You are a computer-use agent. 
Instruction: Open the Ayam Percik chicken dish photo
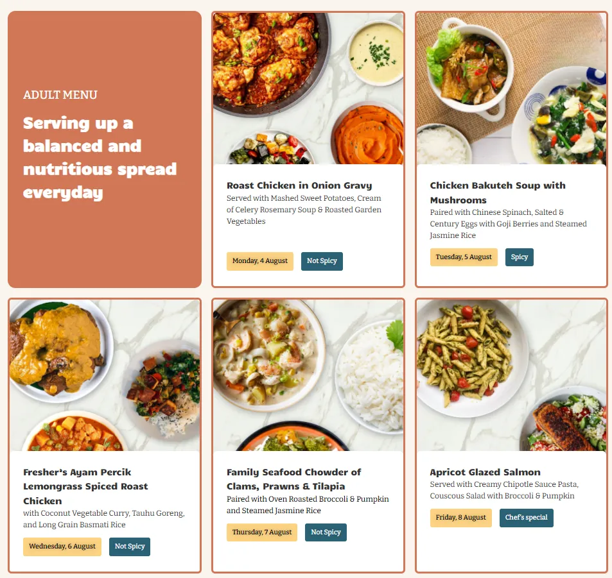(105, 375)
